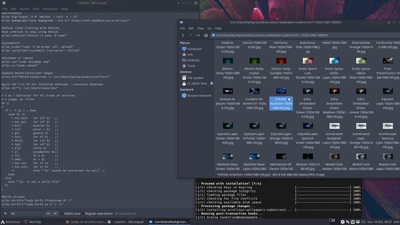Click the Mousepad search text field
400x225 pixels.
click(x=26, y=213)
